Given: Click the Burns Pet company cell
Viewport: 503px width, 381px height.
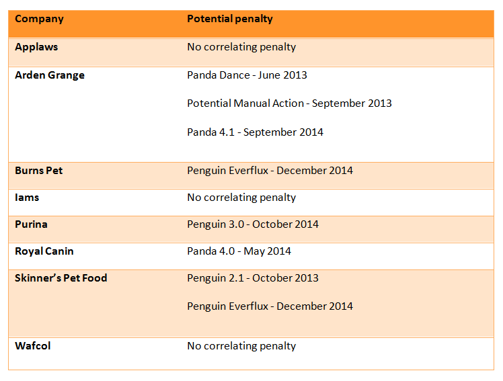Looking at the screenshot, I should pos(38,171).
